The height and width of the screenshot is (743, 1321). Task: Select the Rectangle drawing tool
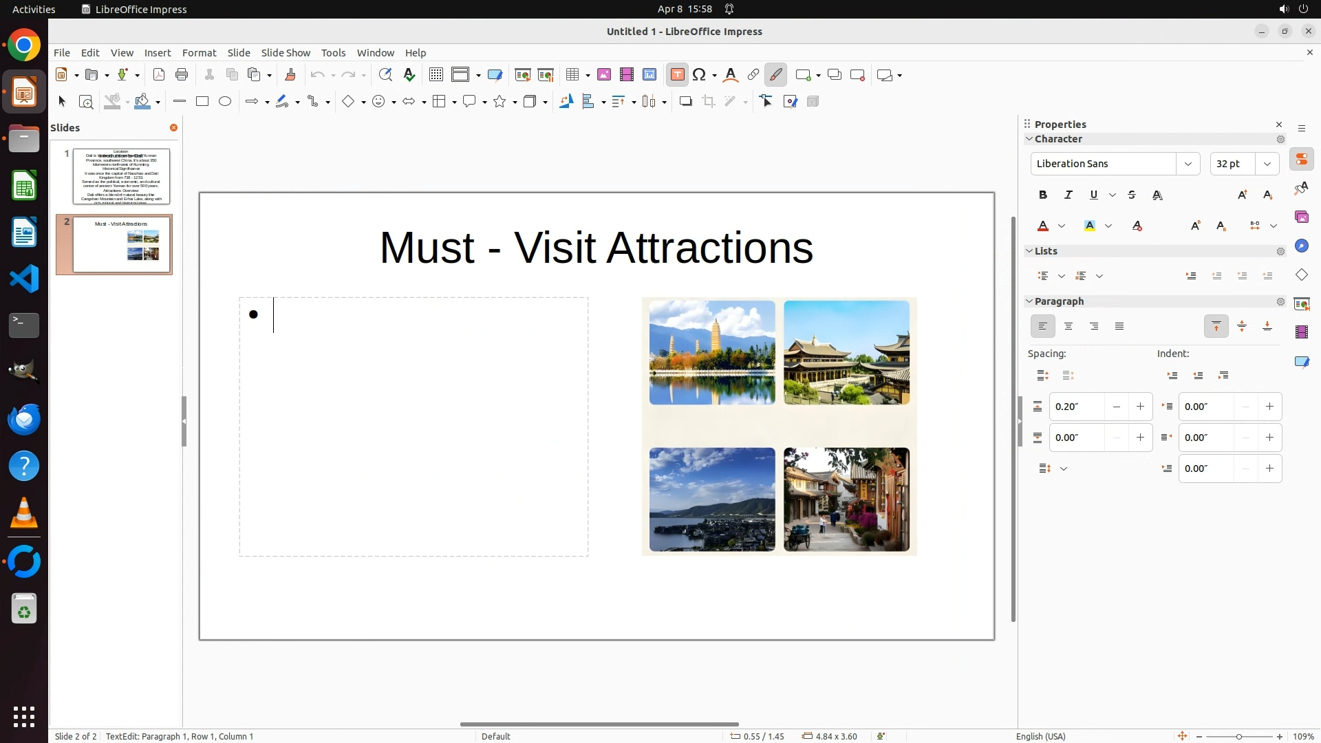(202, 102)
